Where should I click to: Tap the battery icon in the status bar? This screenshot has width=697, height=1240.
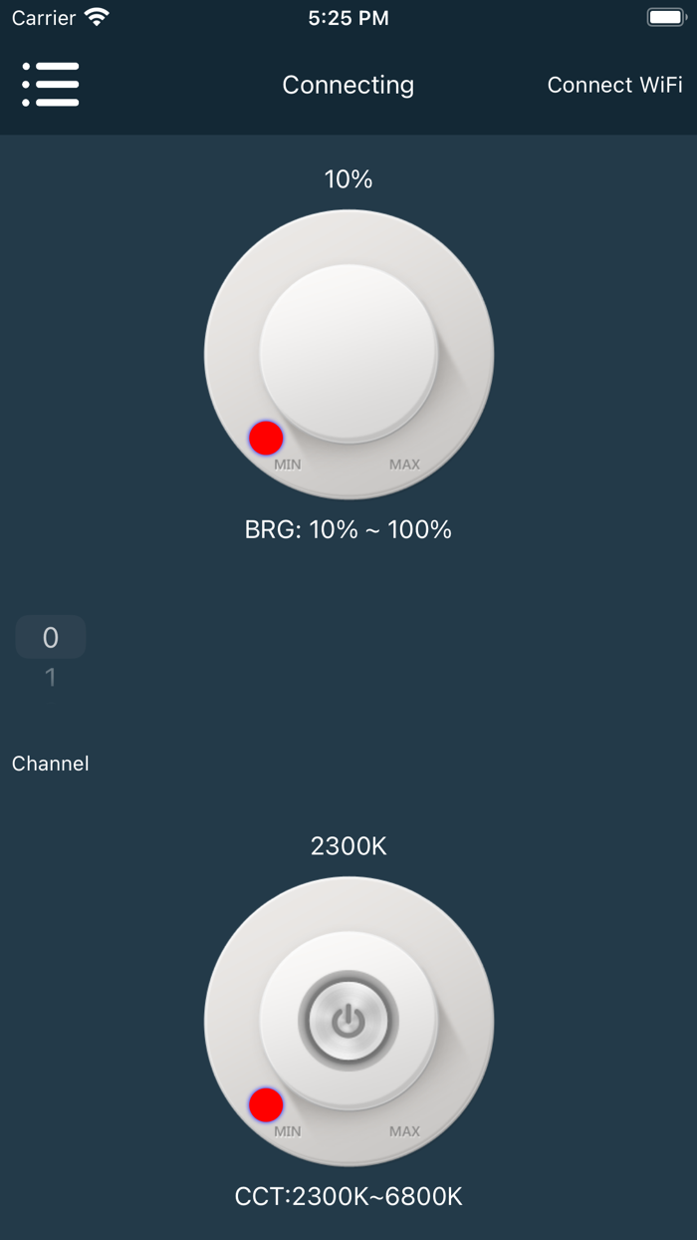(666, 17)
